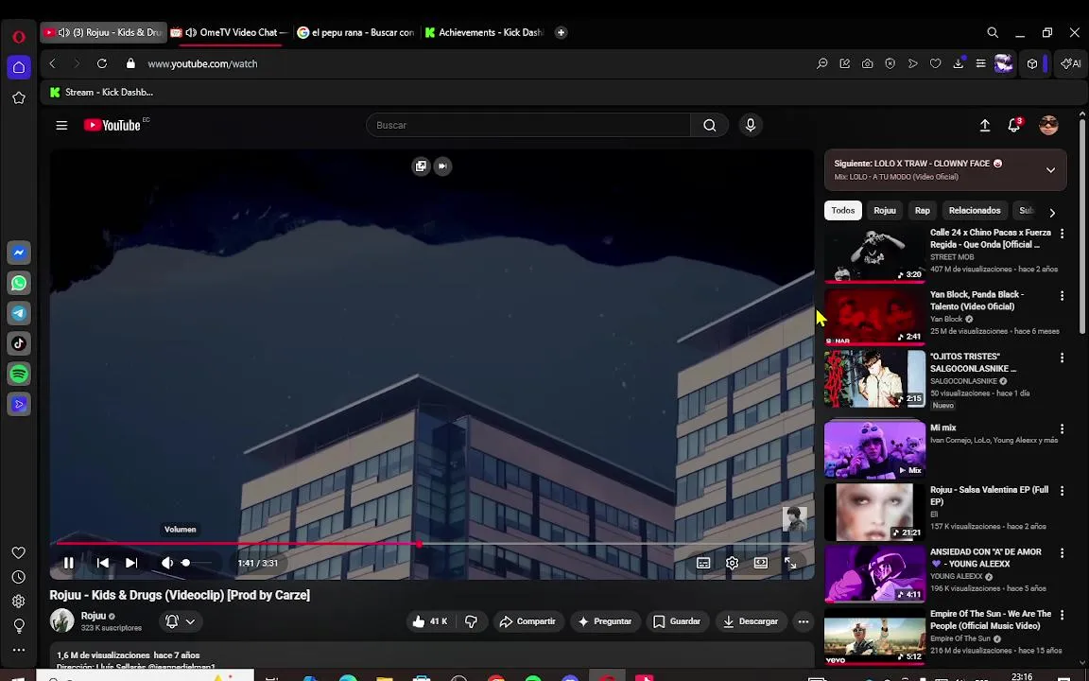Start voice search with microphone icon

[750, 125]
